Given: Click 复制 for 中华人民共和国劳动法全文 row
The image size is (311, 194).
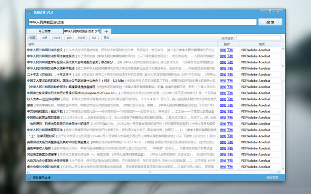Looking at the screenshot, I should click(x=223, y=50).
